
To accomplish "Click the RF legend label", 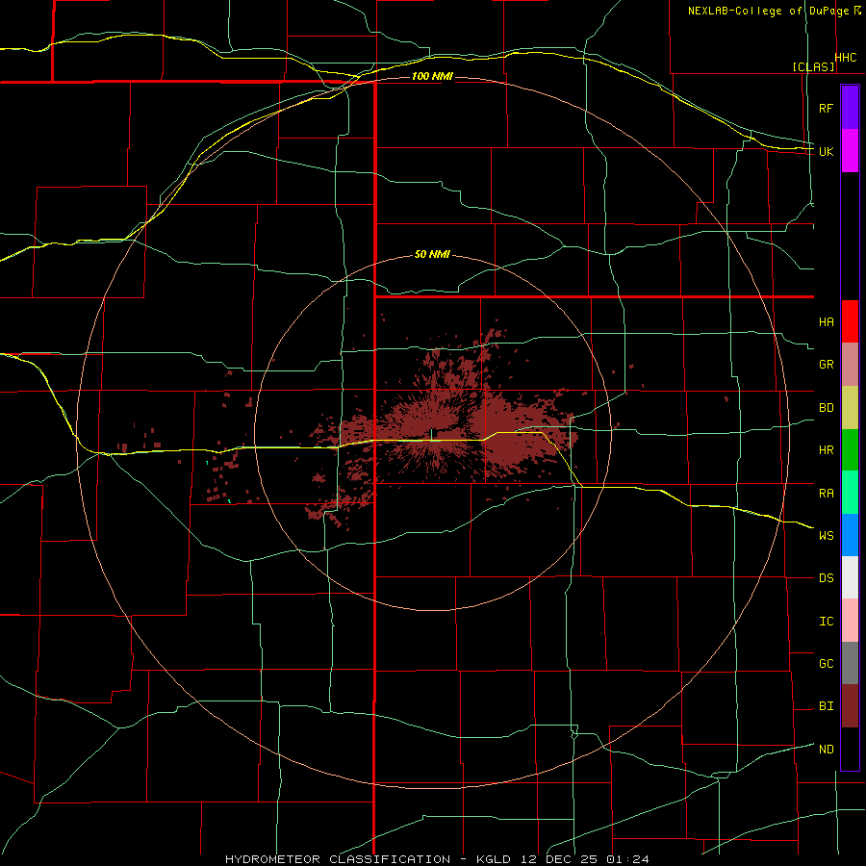I will point(826,108).
